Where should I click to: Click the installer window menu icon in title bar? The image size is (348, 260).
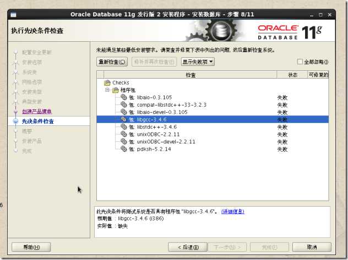point(13,15)
